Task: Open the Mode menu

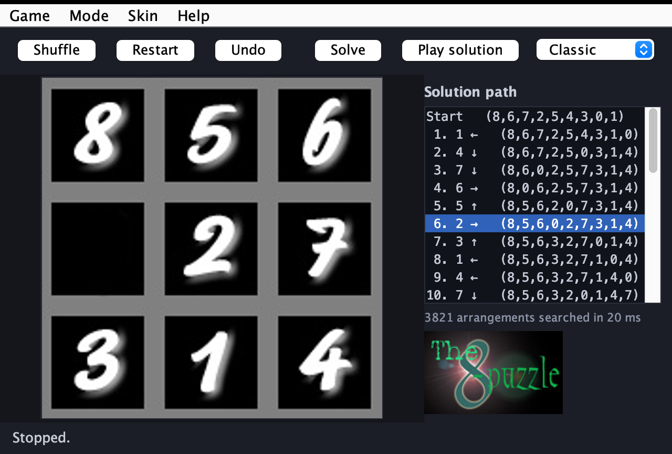Action: click(x=89, y=16)
